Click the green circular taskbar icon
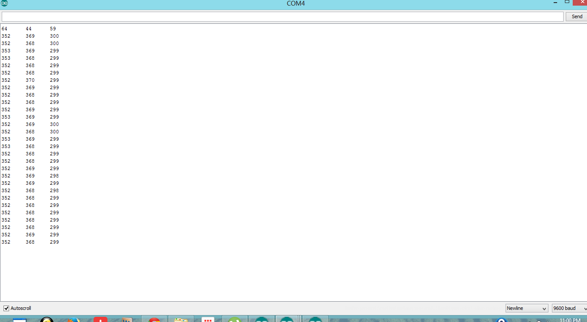The height and width of the screenshot is (322, 587). pyautogui.click(x=234, y=319)
